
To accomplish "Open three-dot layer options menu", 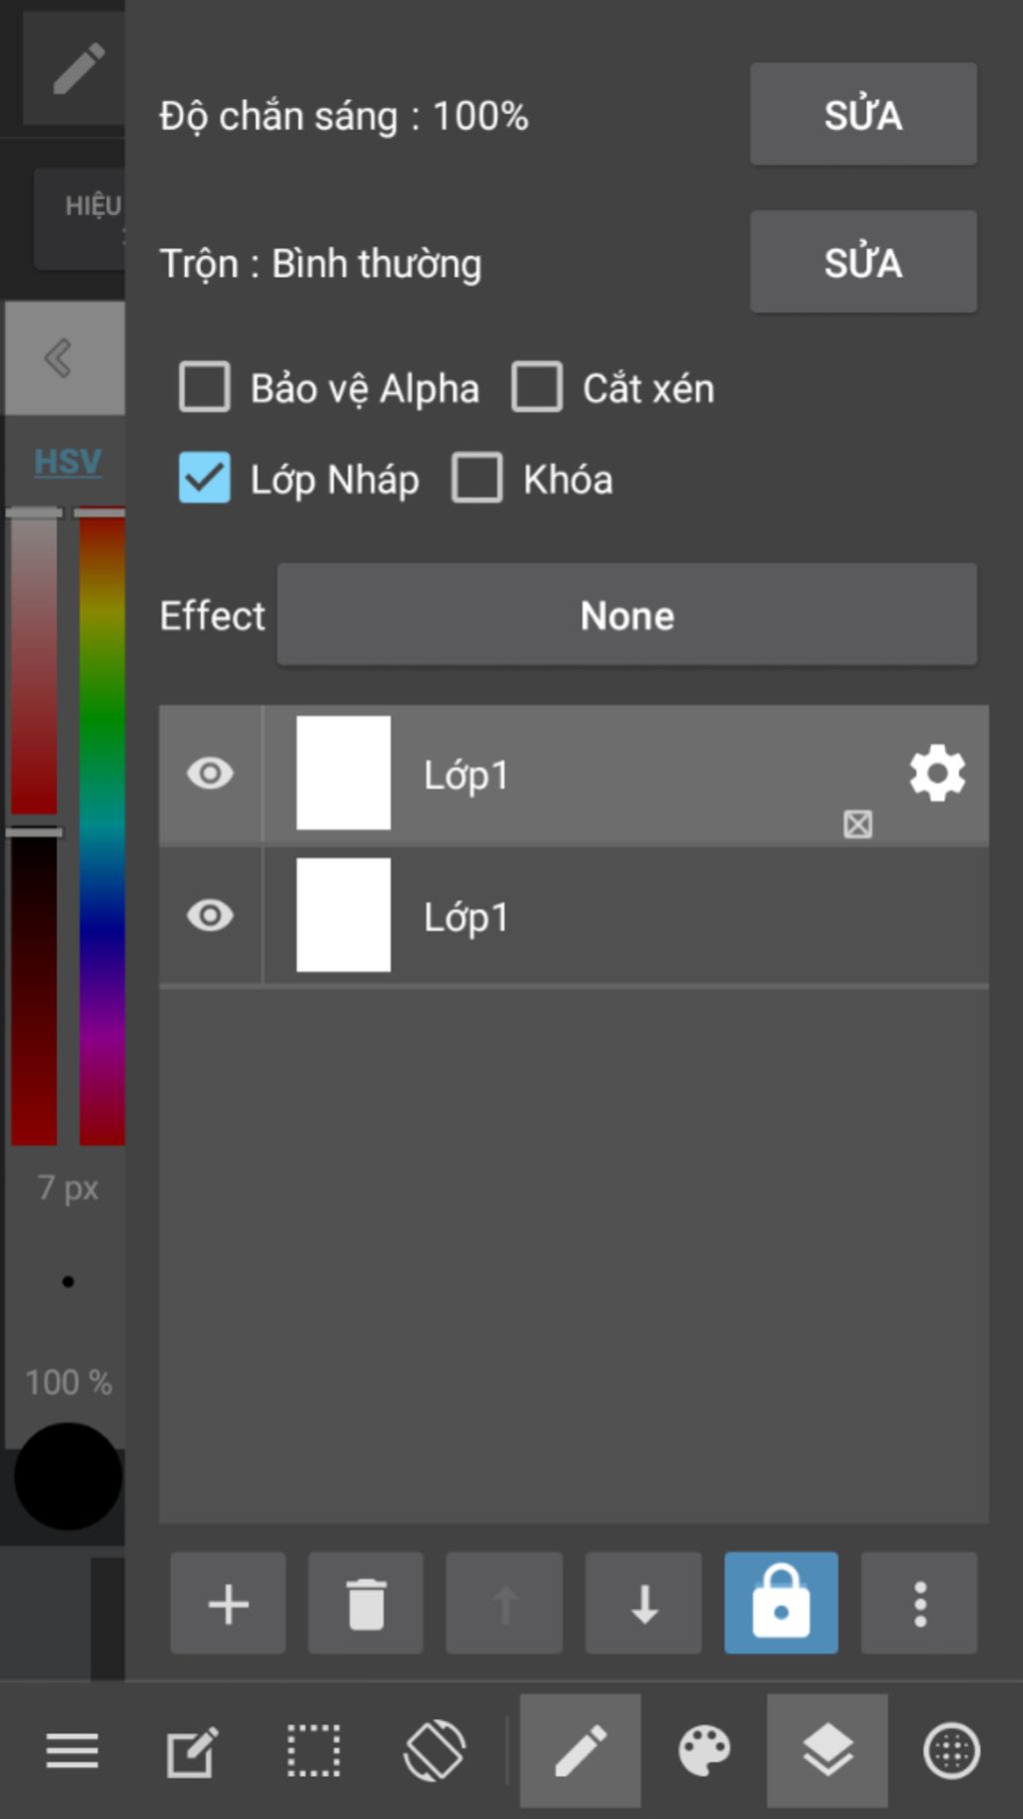I will click(919, 1604).
